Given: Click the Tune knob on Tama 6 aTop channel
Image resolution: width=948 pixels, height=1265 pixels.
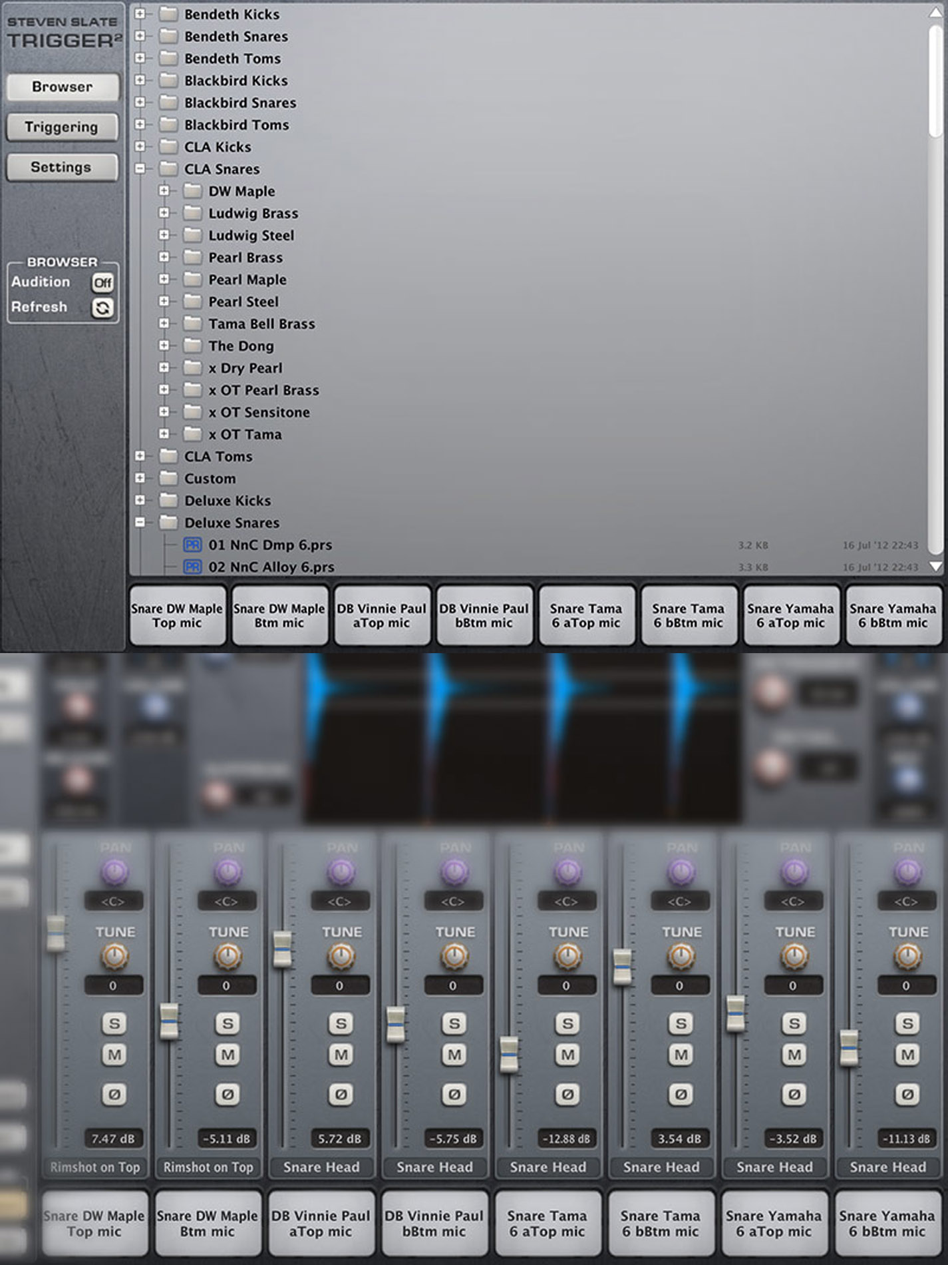Looking at the screenshot, I should coord(567,957).
